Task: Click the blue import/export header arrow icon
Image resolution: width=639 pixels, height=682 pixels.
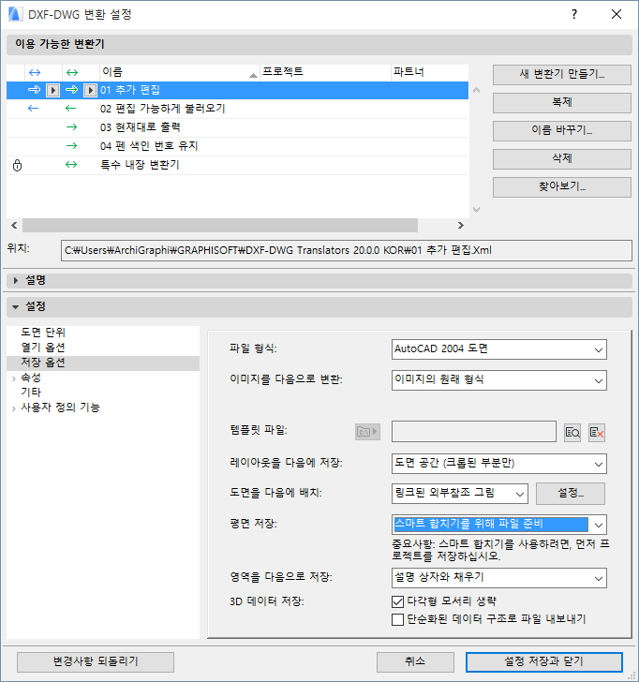Action: pyautogui.click(x=35, y=72)
